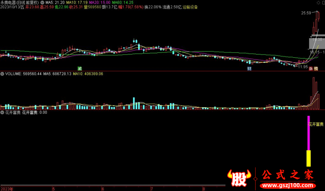Click the 永贵电器(日线 前复权) title
325x191 pixels.
(19, 3)
